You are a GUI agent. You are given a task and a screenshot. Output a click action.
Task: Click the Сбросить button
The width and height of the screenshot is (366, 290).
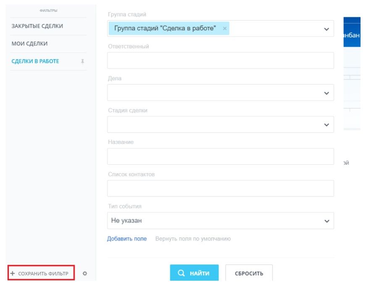[249, 273]
